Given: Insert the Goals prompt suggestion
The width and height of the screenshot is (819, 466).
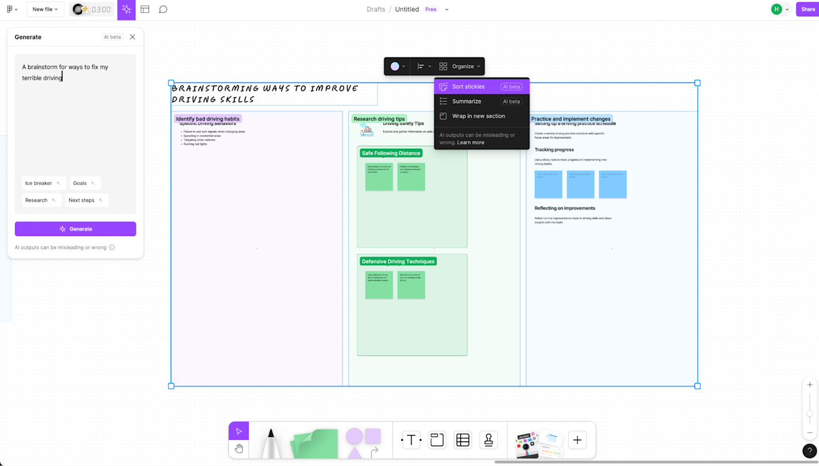Looking at the screenshot, I should click(85, 183).
